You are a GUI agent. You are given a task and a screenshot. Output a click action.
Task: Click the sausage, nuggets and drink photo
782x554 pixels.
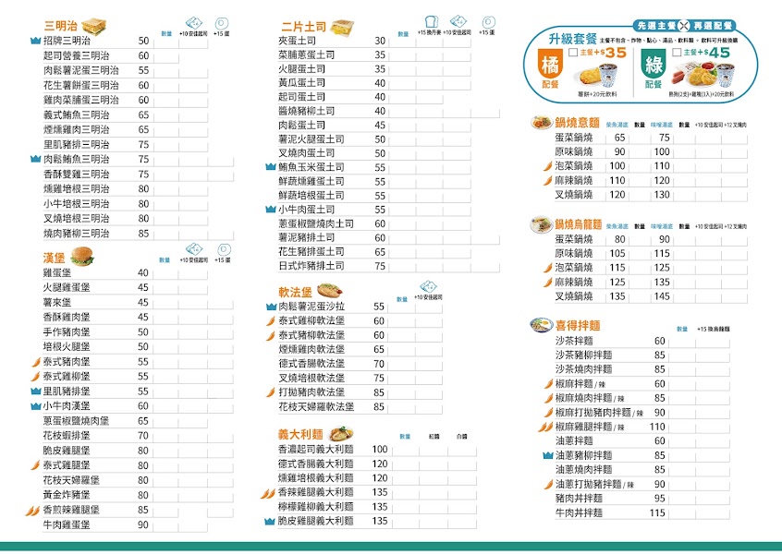coord(704,75)
